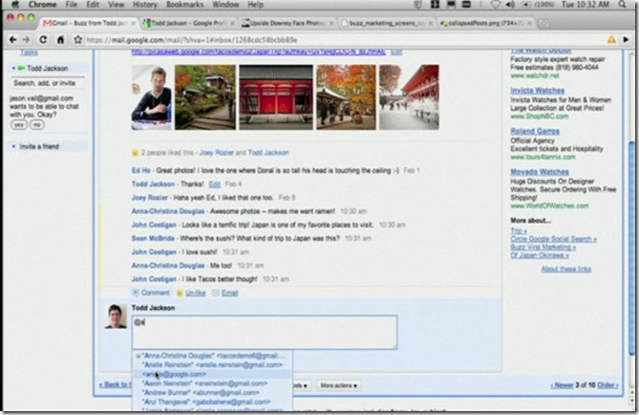
Task: Click no to decline chat request
Action: 36,124
